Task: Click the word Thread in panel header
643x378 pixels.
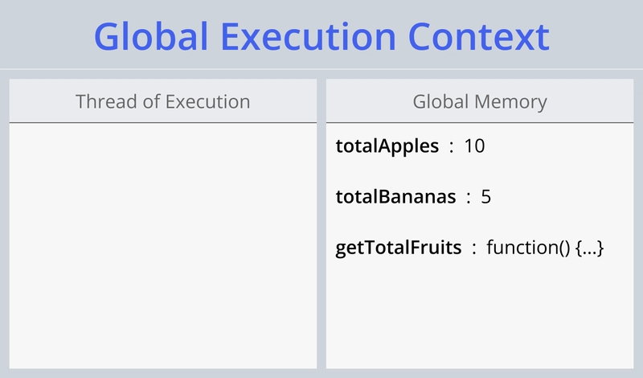Action: 107,101
